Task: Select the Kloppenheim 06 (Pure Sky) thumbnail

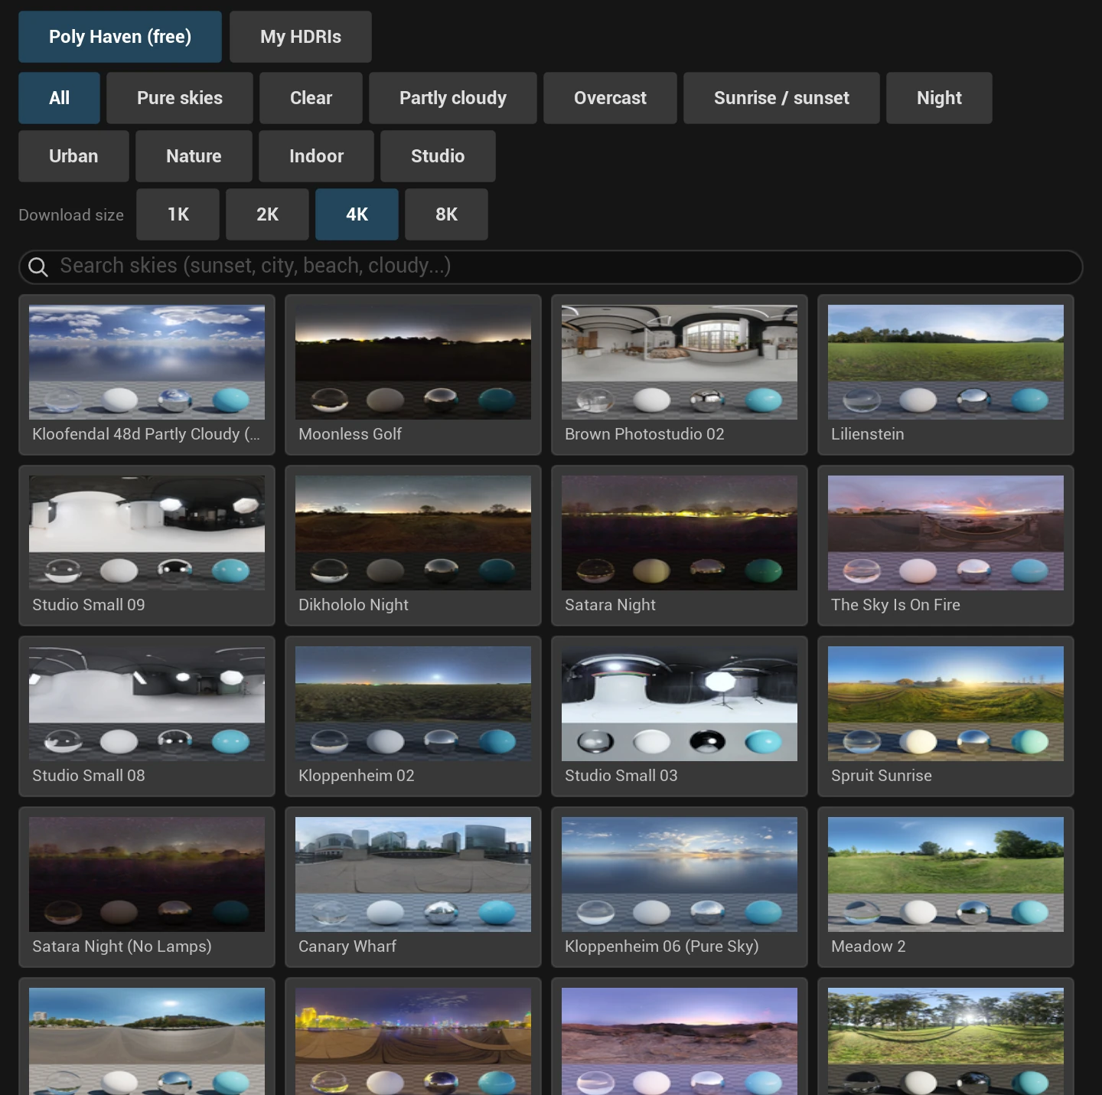Action: 680,887
